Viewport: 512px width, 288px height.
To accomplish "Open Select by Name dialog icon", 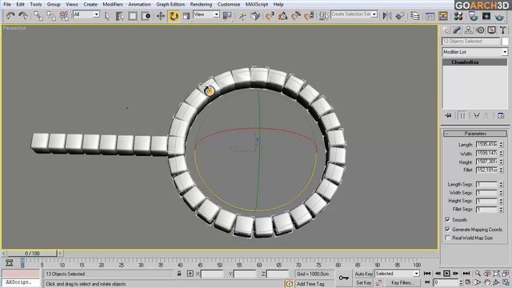I will pos(119,16).
